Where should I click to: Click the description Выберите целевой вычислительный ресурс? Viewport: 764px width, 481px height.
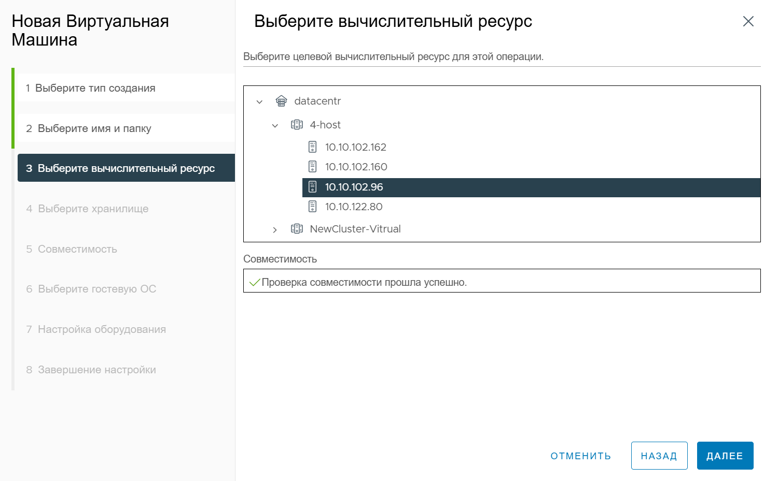pos(394,56)
